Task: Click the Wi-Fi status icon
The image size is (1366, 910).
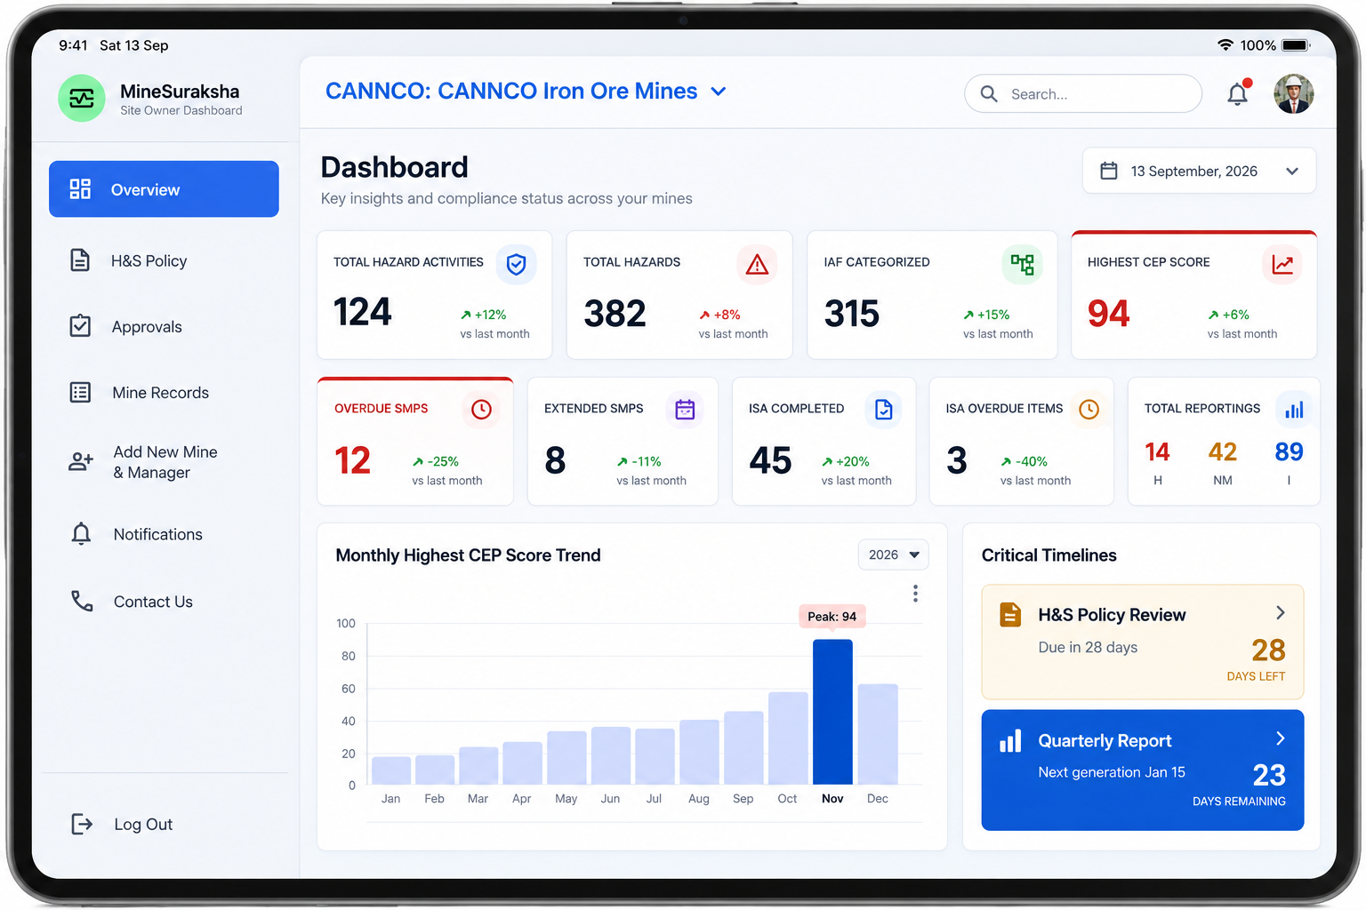Action: [x=1225, y=44]
